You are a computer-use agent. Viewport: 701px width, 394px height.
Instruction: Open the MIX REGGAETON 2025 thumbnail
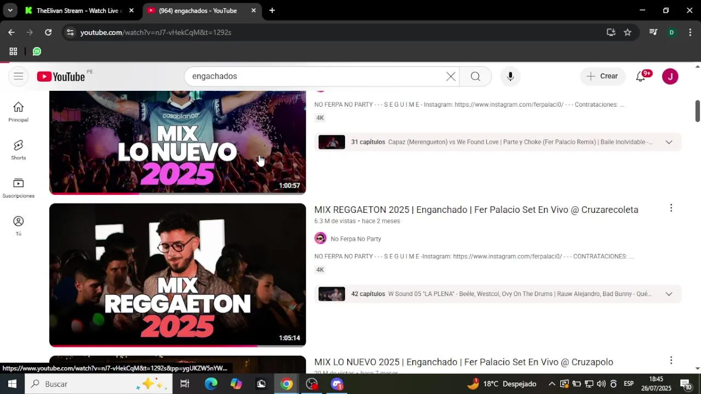pyautogui.click(x=177, y=275)
